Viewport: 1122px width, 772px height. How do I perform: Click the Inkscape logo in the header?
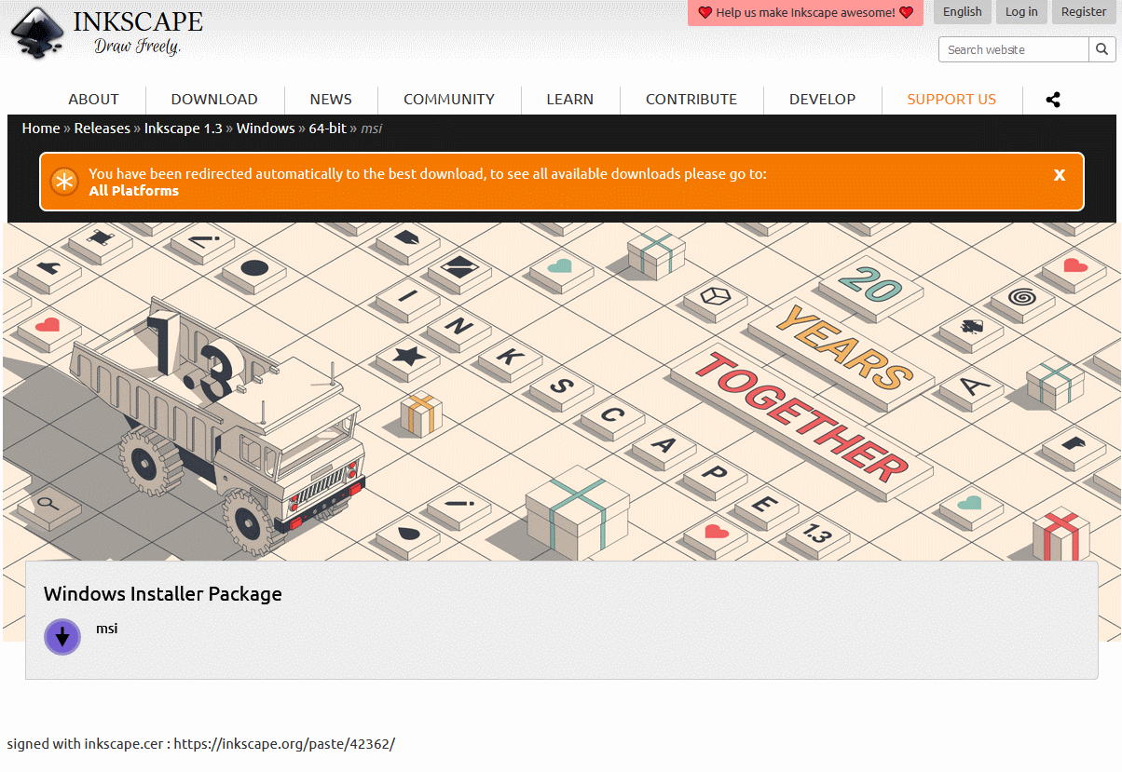(x=105, y=34)
